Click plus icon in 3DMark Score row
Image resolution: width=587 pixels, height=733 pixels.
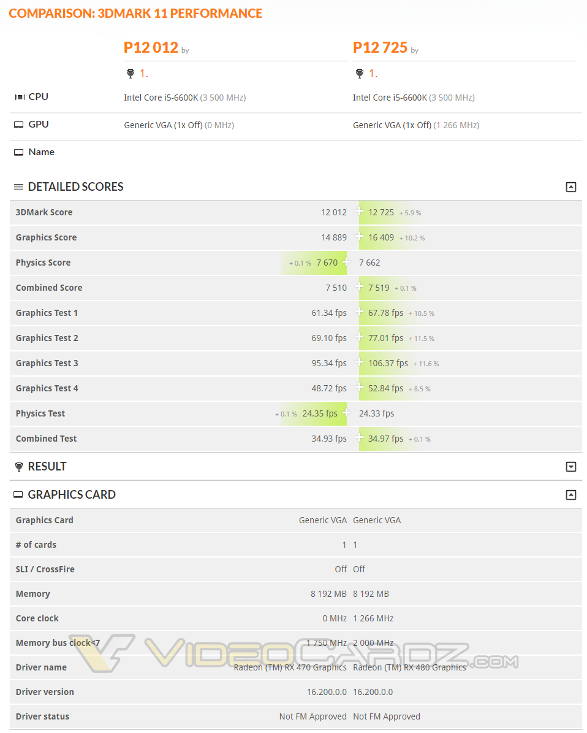[x=359, y=212]
